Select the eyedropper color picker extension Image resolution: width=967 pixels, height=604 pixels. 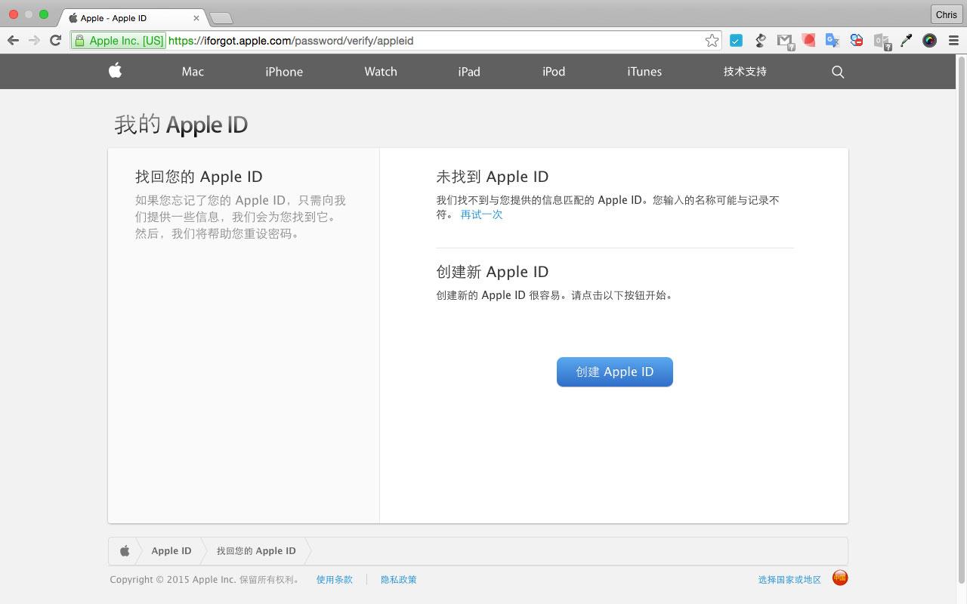[x=907, y=41]
